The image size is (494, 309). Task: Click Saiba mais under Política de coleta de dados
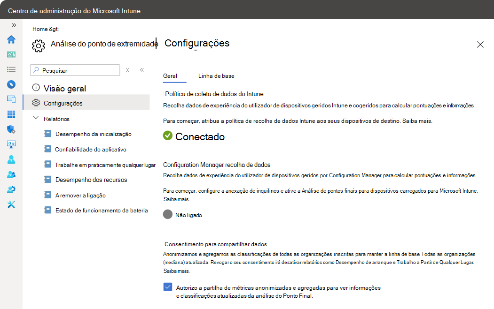(x=417, y=121)
